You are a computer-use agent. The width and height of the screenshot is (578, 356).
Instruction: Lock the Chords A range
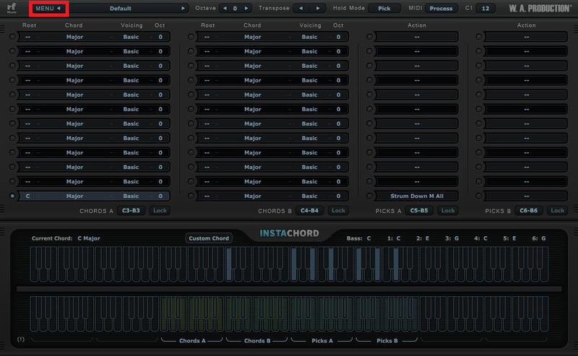[x=160, y=211]
